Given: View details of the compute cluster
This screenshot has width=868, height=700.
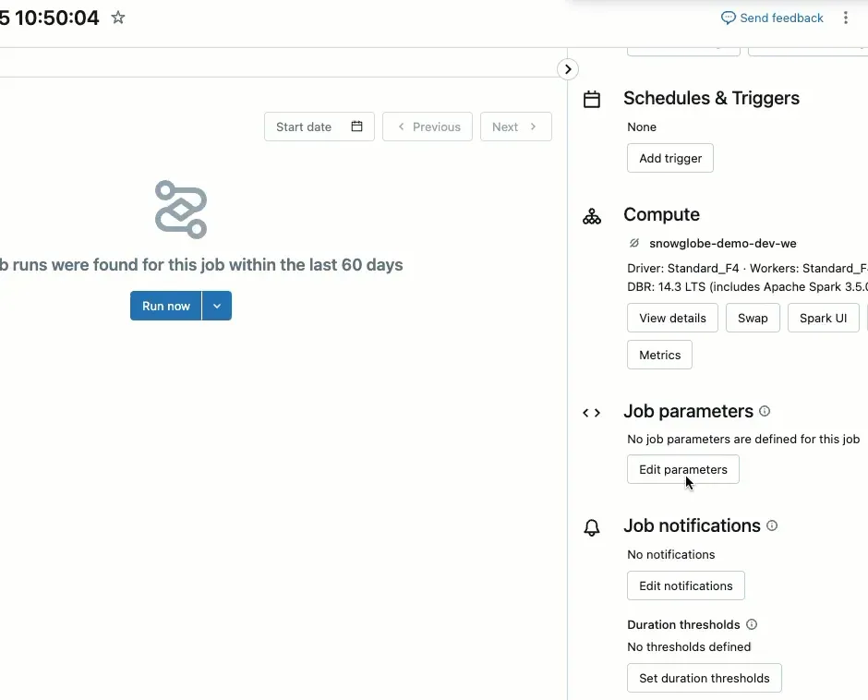Looking at the screenshot, I should click(672, 318).
